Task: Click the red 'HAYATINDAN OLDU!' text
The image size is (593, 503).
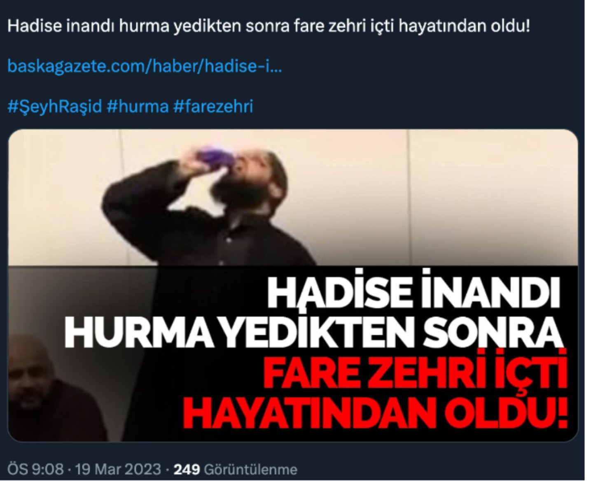Action: [375, 411]
